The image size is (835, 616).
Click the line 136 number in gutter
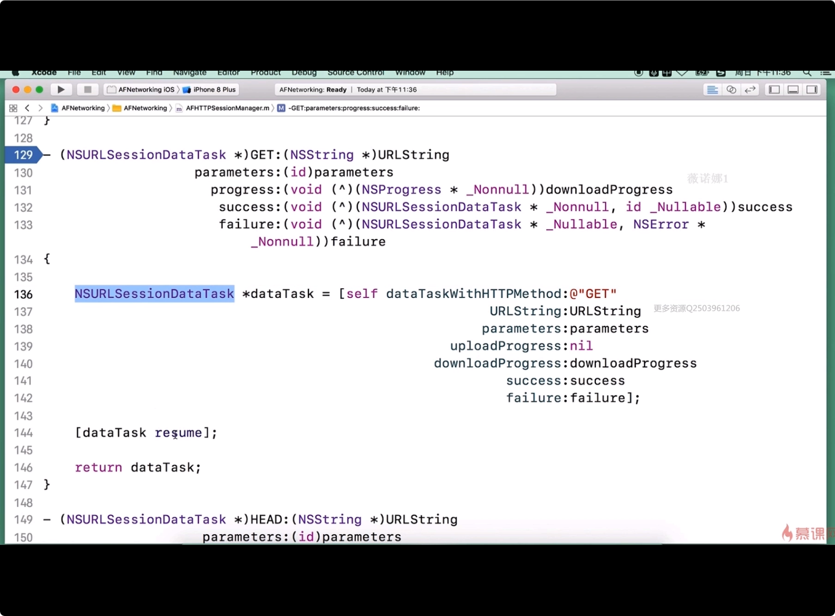coord(23,294)
